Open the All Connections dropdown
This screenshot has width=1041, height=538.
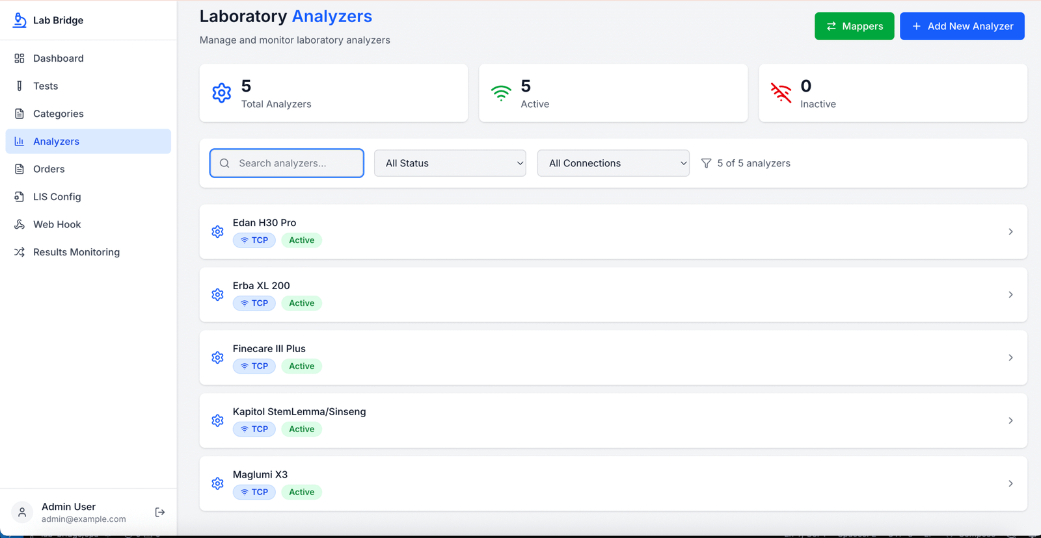point(613,164)
